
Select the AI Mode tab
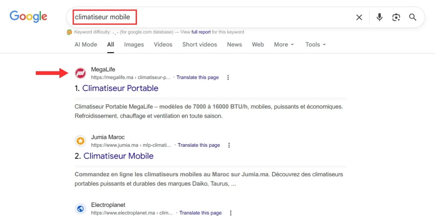click(x=86, y=44)
